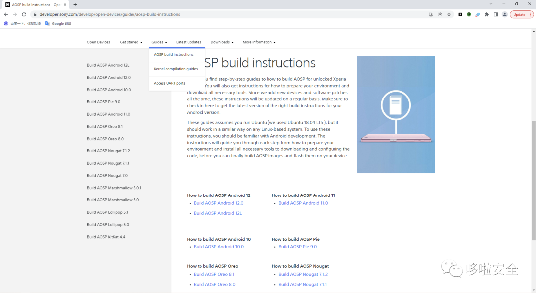Click the blue extension icon

478,14
